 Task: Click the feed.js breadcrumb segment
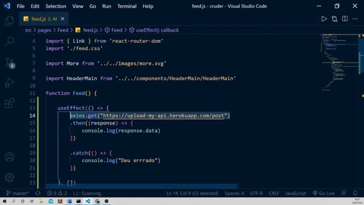click(x=86, y=30)
